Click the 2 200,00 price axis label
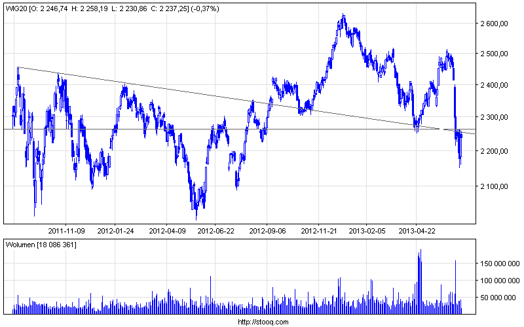Viewport: 524px width, 327px height. click(495, 151)
